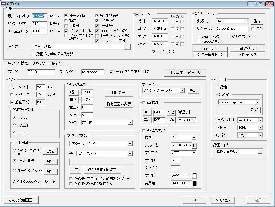Click the browse "..." button for 保存先
This screenshot has width=275, height=207.
(x=127, y=47)
